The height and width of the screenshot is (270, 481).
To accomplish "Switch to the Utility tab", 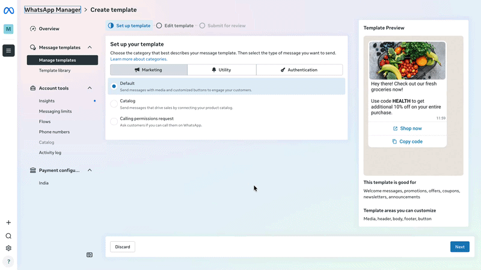I will [x=221, y=70].
